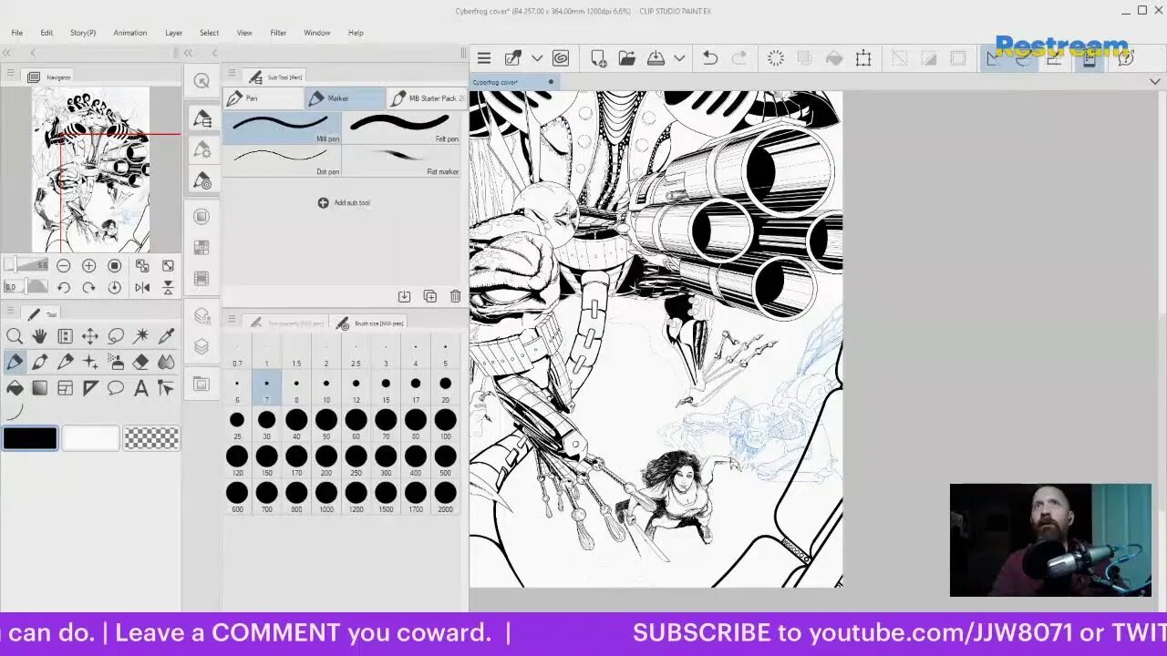Select the Text tool

click(141, 388)
